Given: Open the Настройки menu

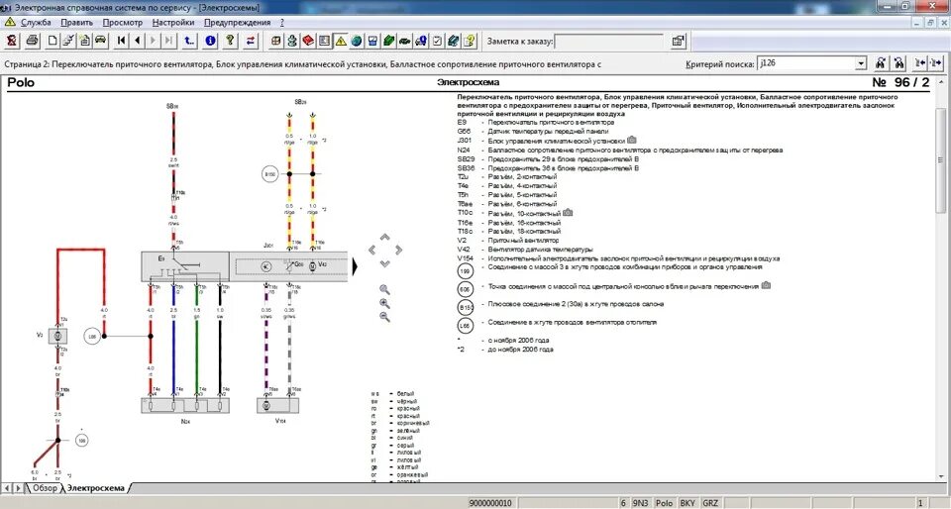Looking at the screenshot, I should 173,23.
